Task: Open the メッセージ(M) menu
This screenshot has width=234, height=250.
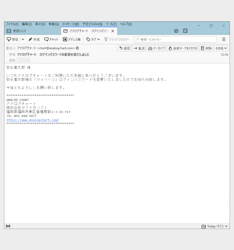Action: [x=71, y=24]
